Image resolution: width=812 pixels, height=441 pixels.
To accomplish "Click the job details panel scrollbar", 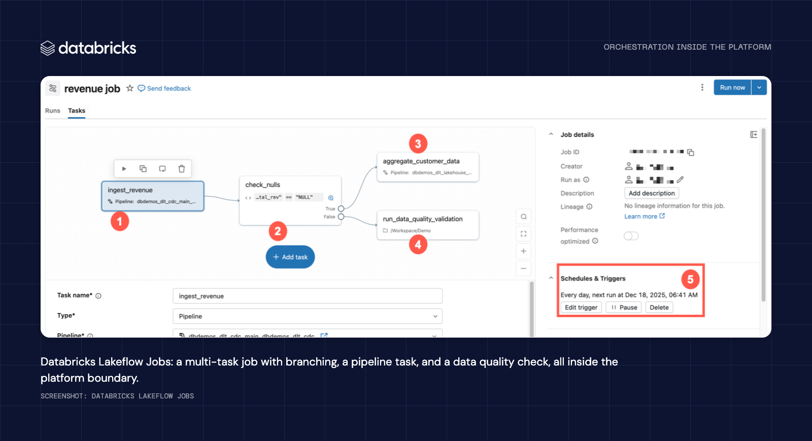I will pos(763,215).
